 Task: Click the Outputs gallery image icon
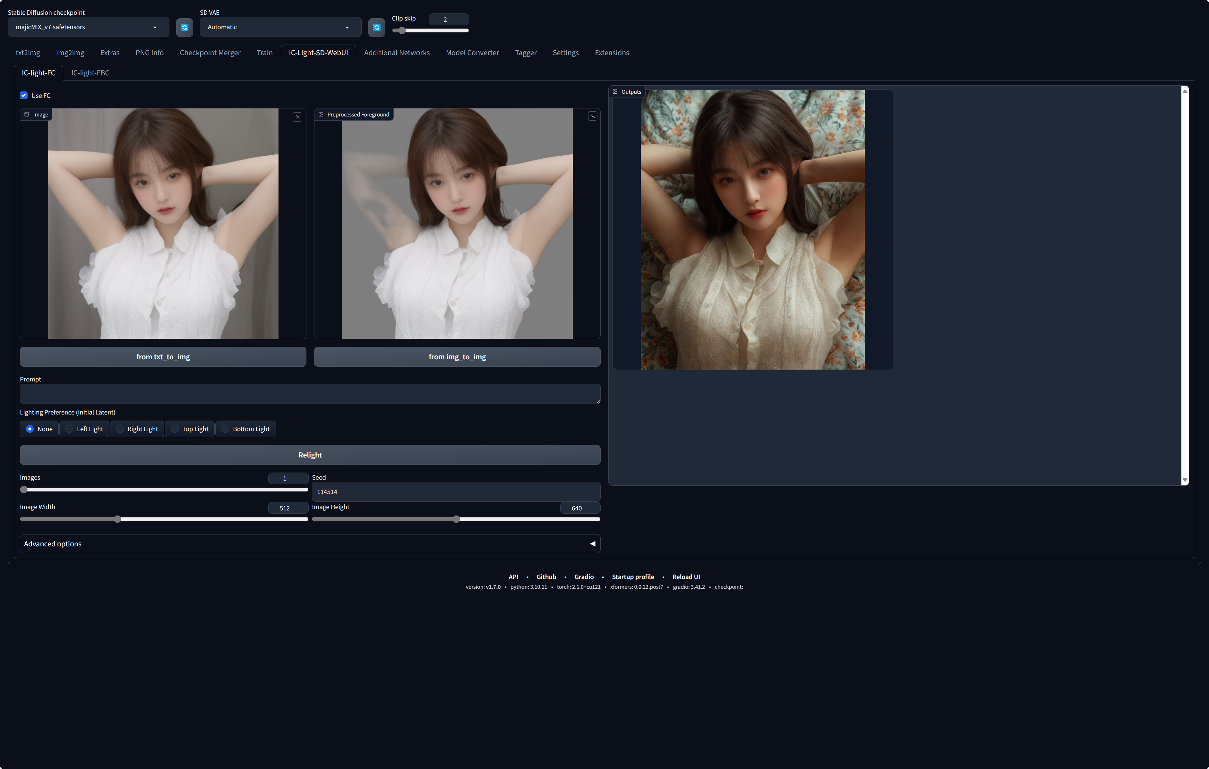tap(615, 92)
